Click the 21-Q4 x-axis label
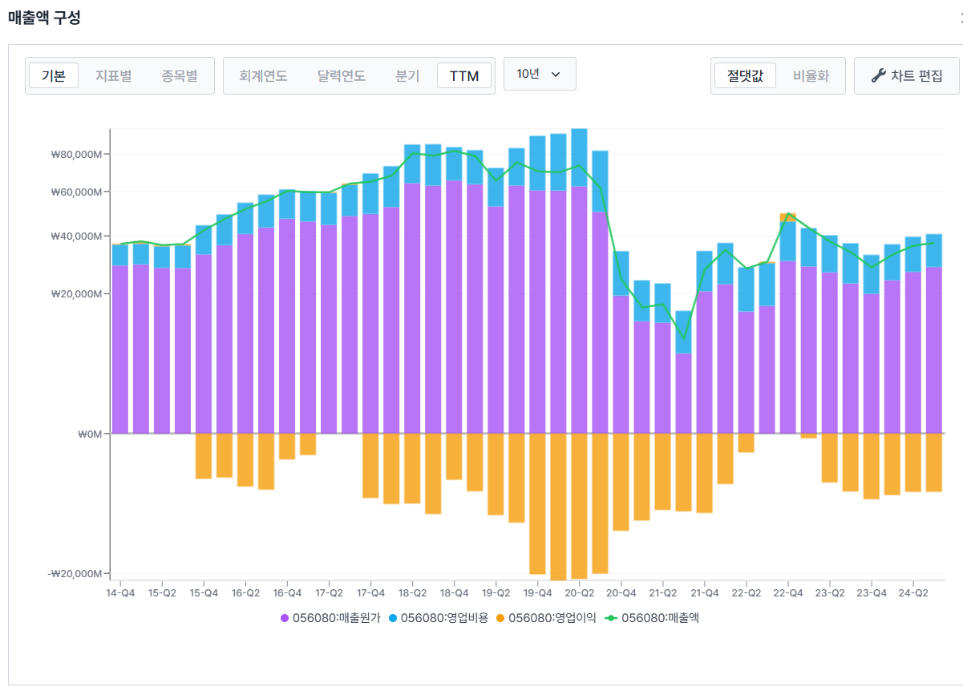Screen dimensions: 963x687 click(704, 593)
